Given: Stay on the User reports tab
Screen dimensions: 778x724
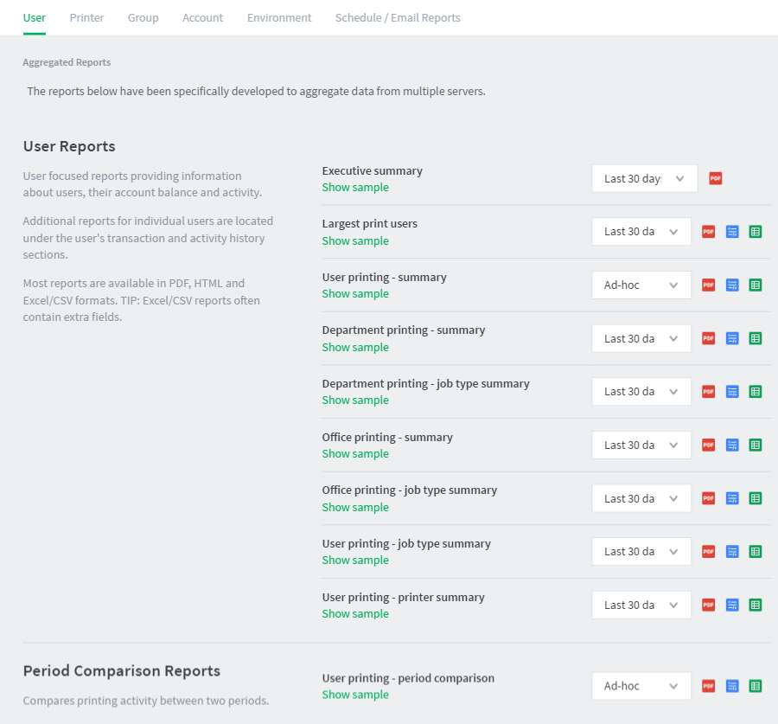Looking at the screenshot, I should coord(35,18).
